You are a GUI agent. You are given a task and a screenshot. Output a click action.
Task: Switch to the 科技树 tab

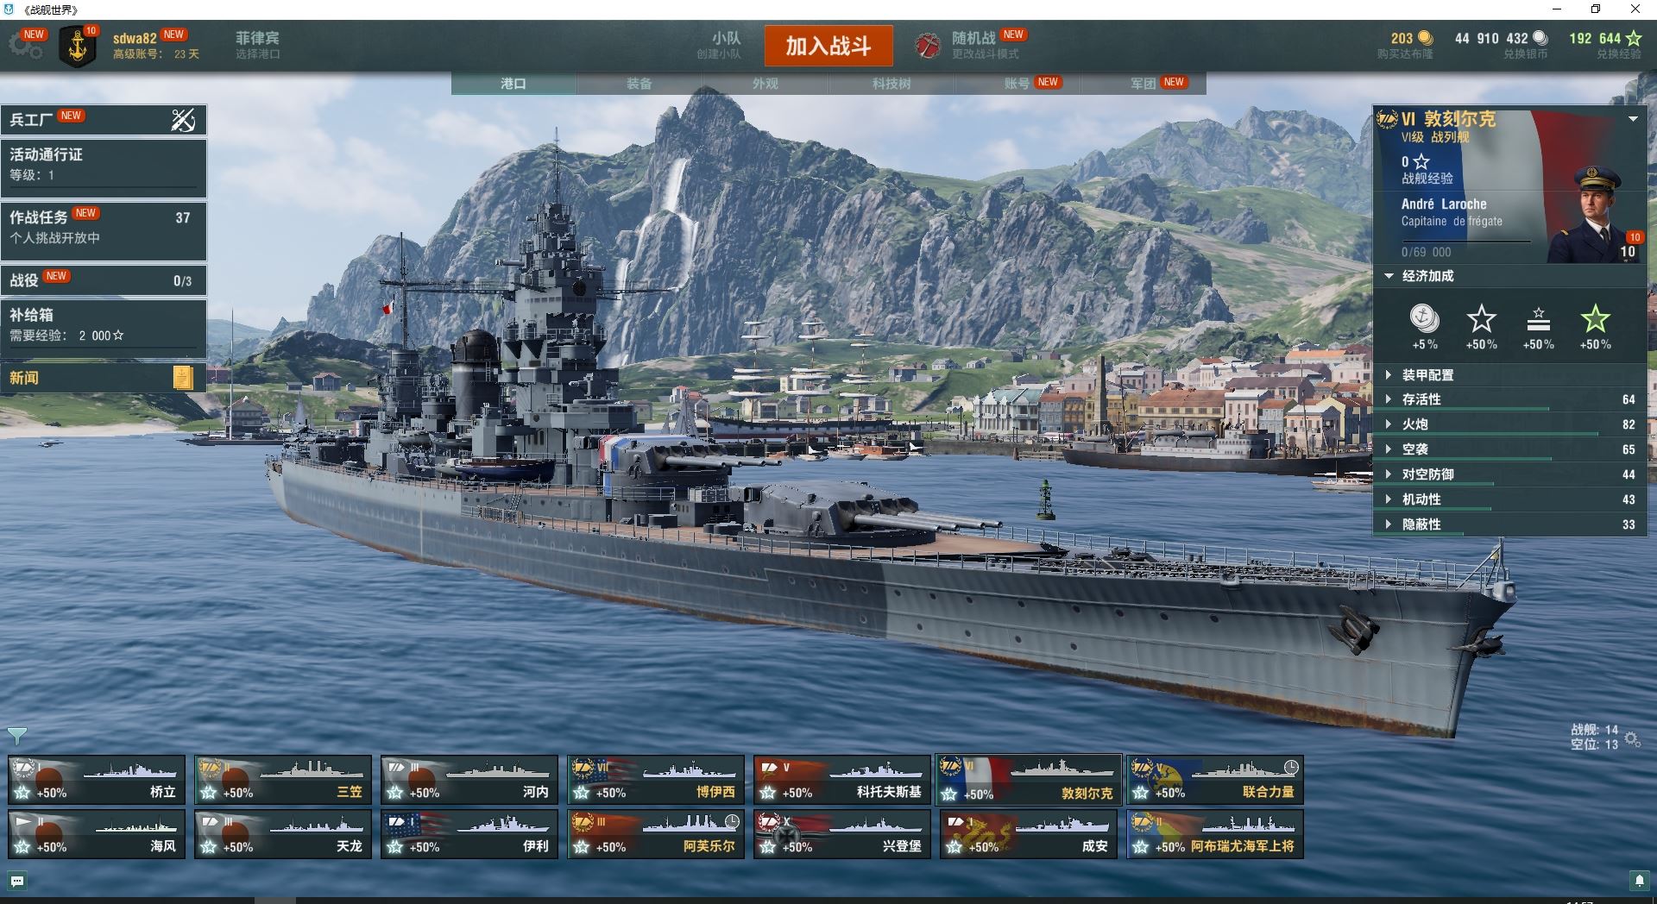point(892,84)
